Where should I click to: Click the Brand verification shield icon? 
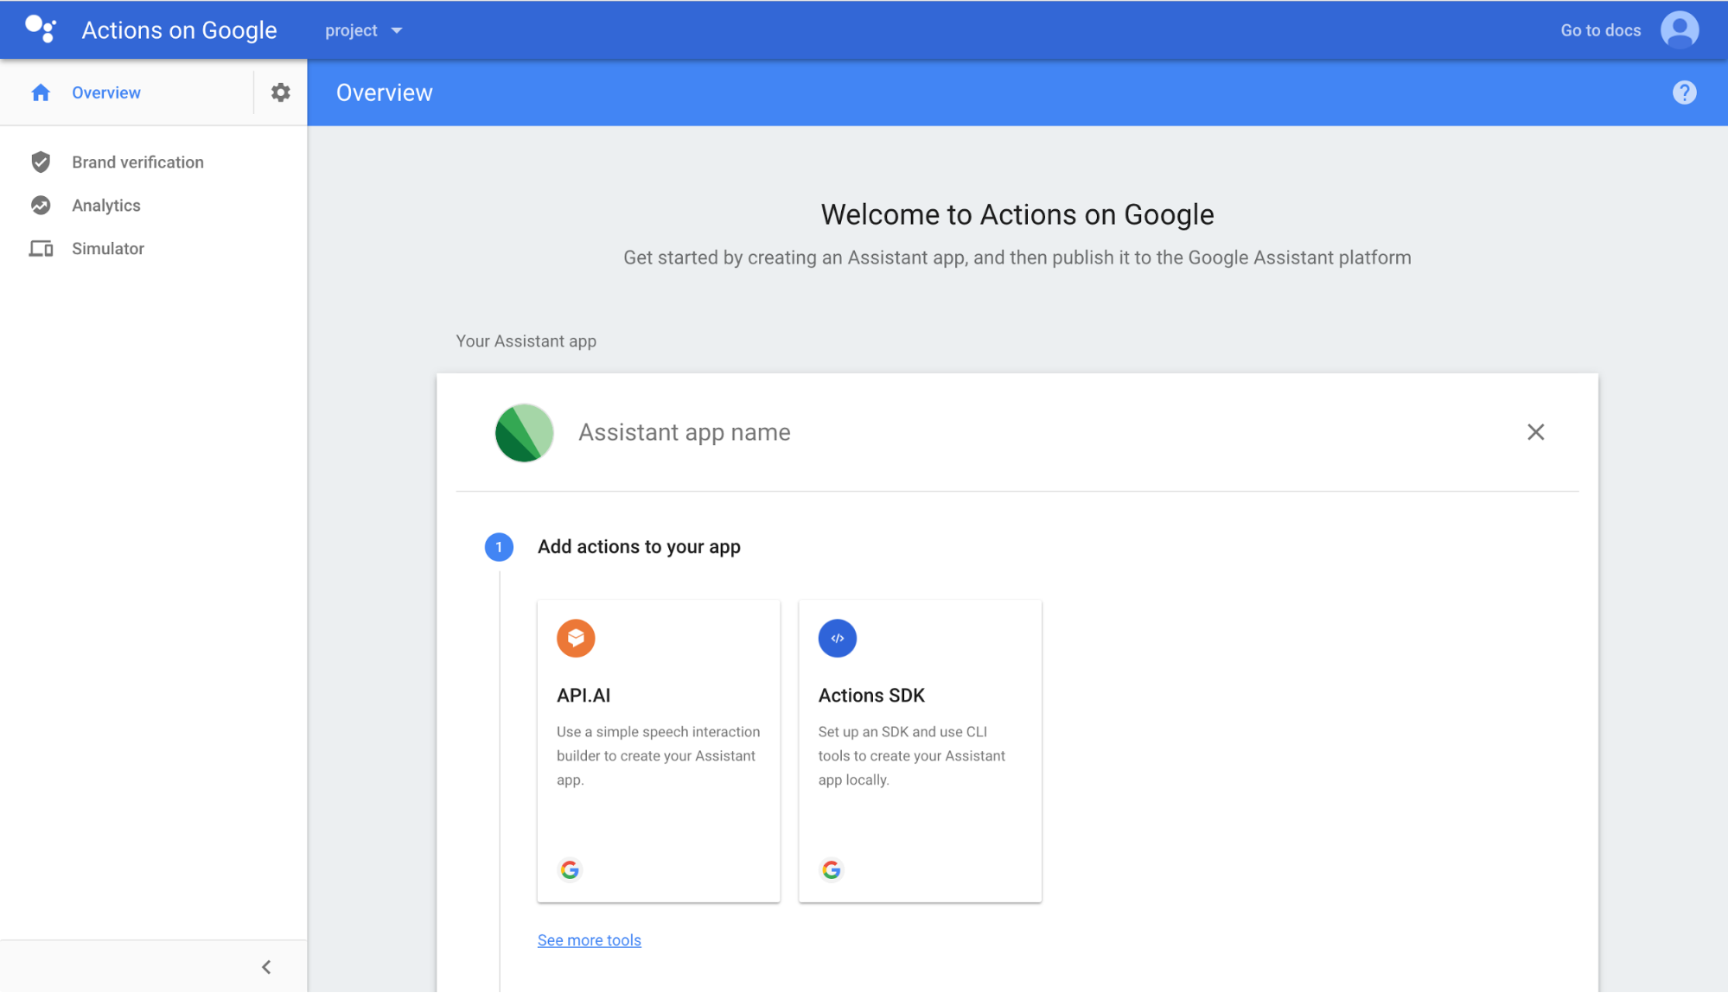click(x=41, y=162)
